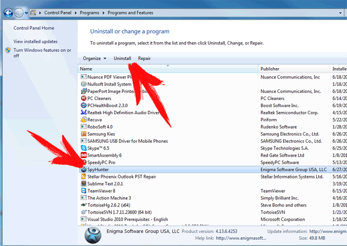
Task: Open Turn Windows features on or off
Action: (42, 53)
